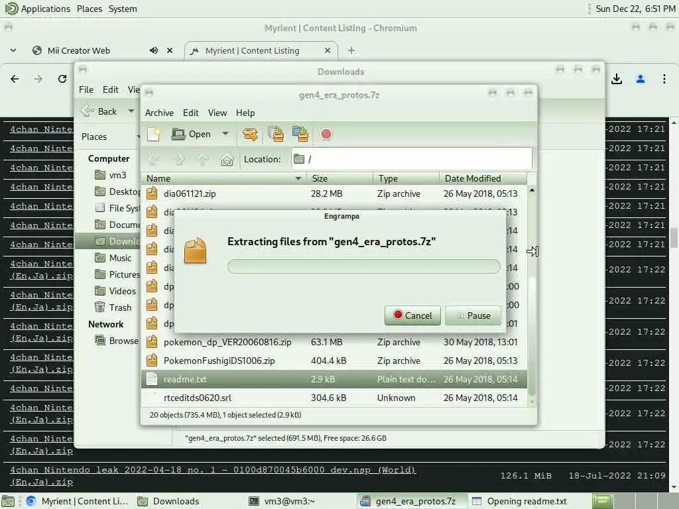679x509 pixels.
Task: Mute the Mii Creator Web tab audio icon
Action: 153,50
